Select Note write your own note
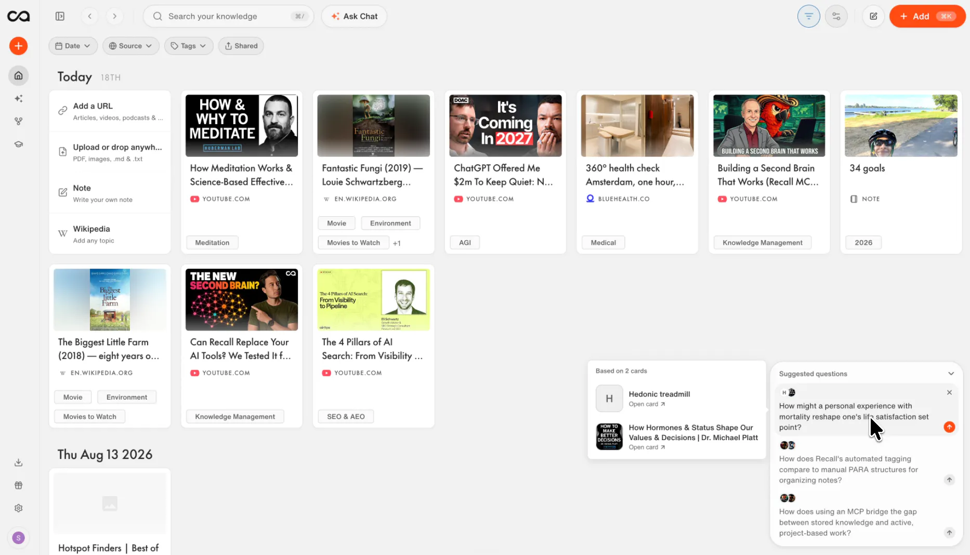The width and height of the screenshot is (970, 555). pos(110,193)
